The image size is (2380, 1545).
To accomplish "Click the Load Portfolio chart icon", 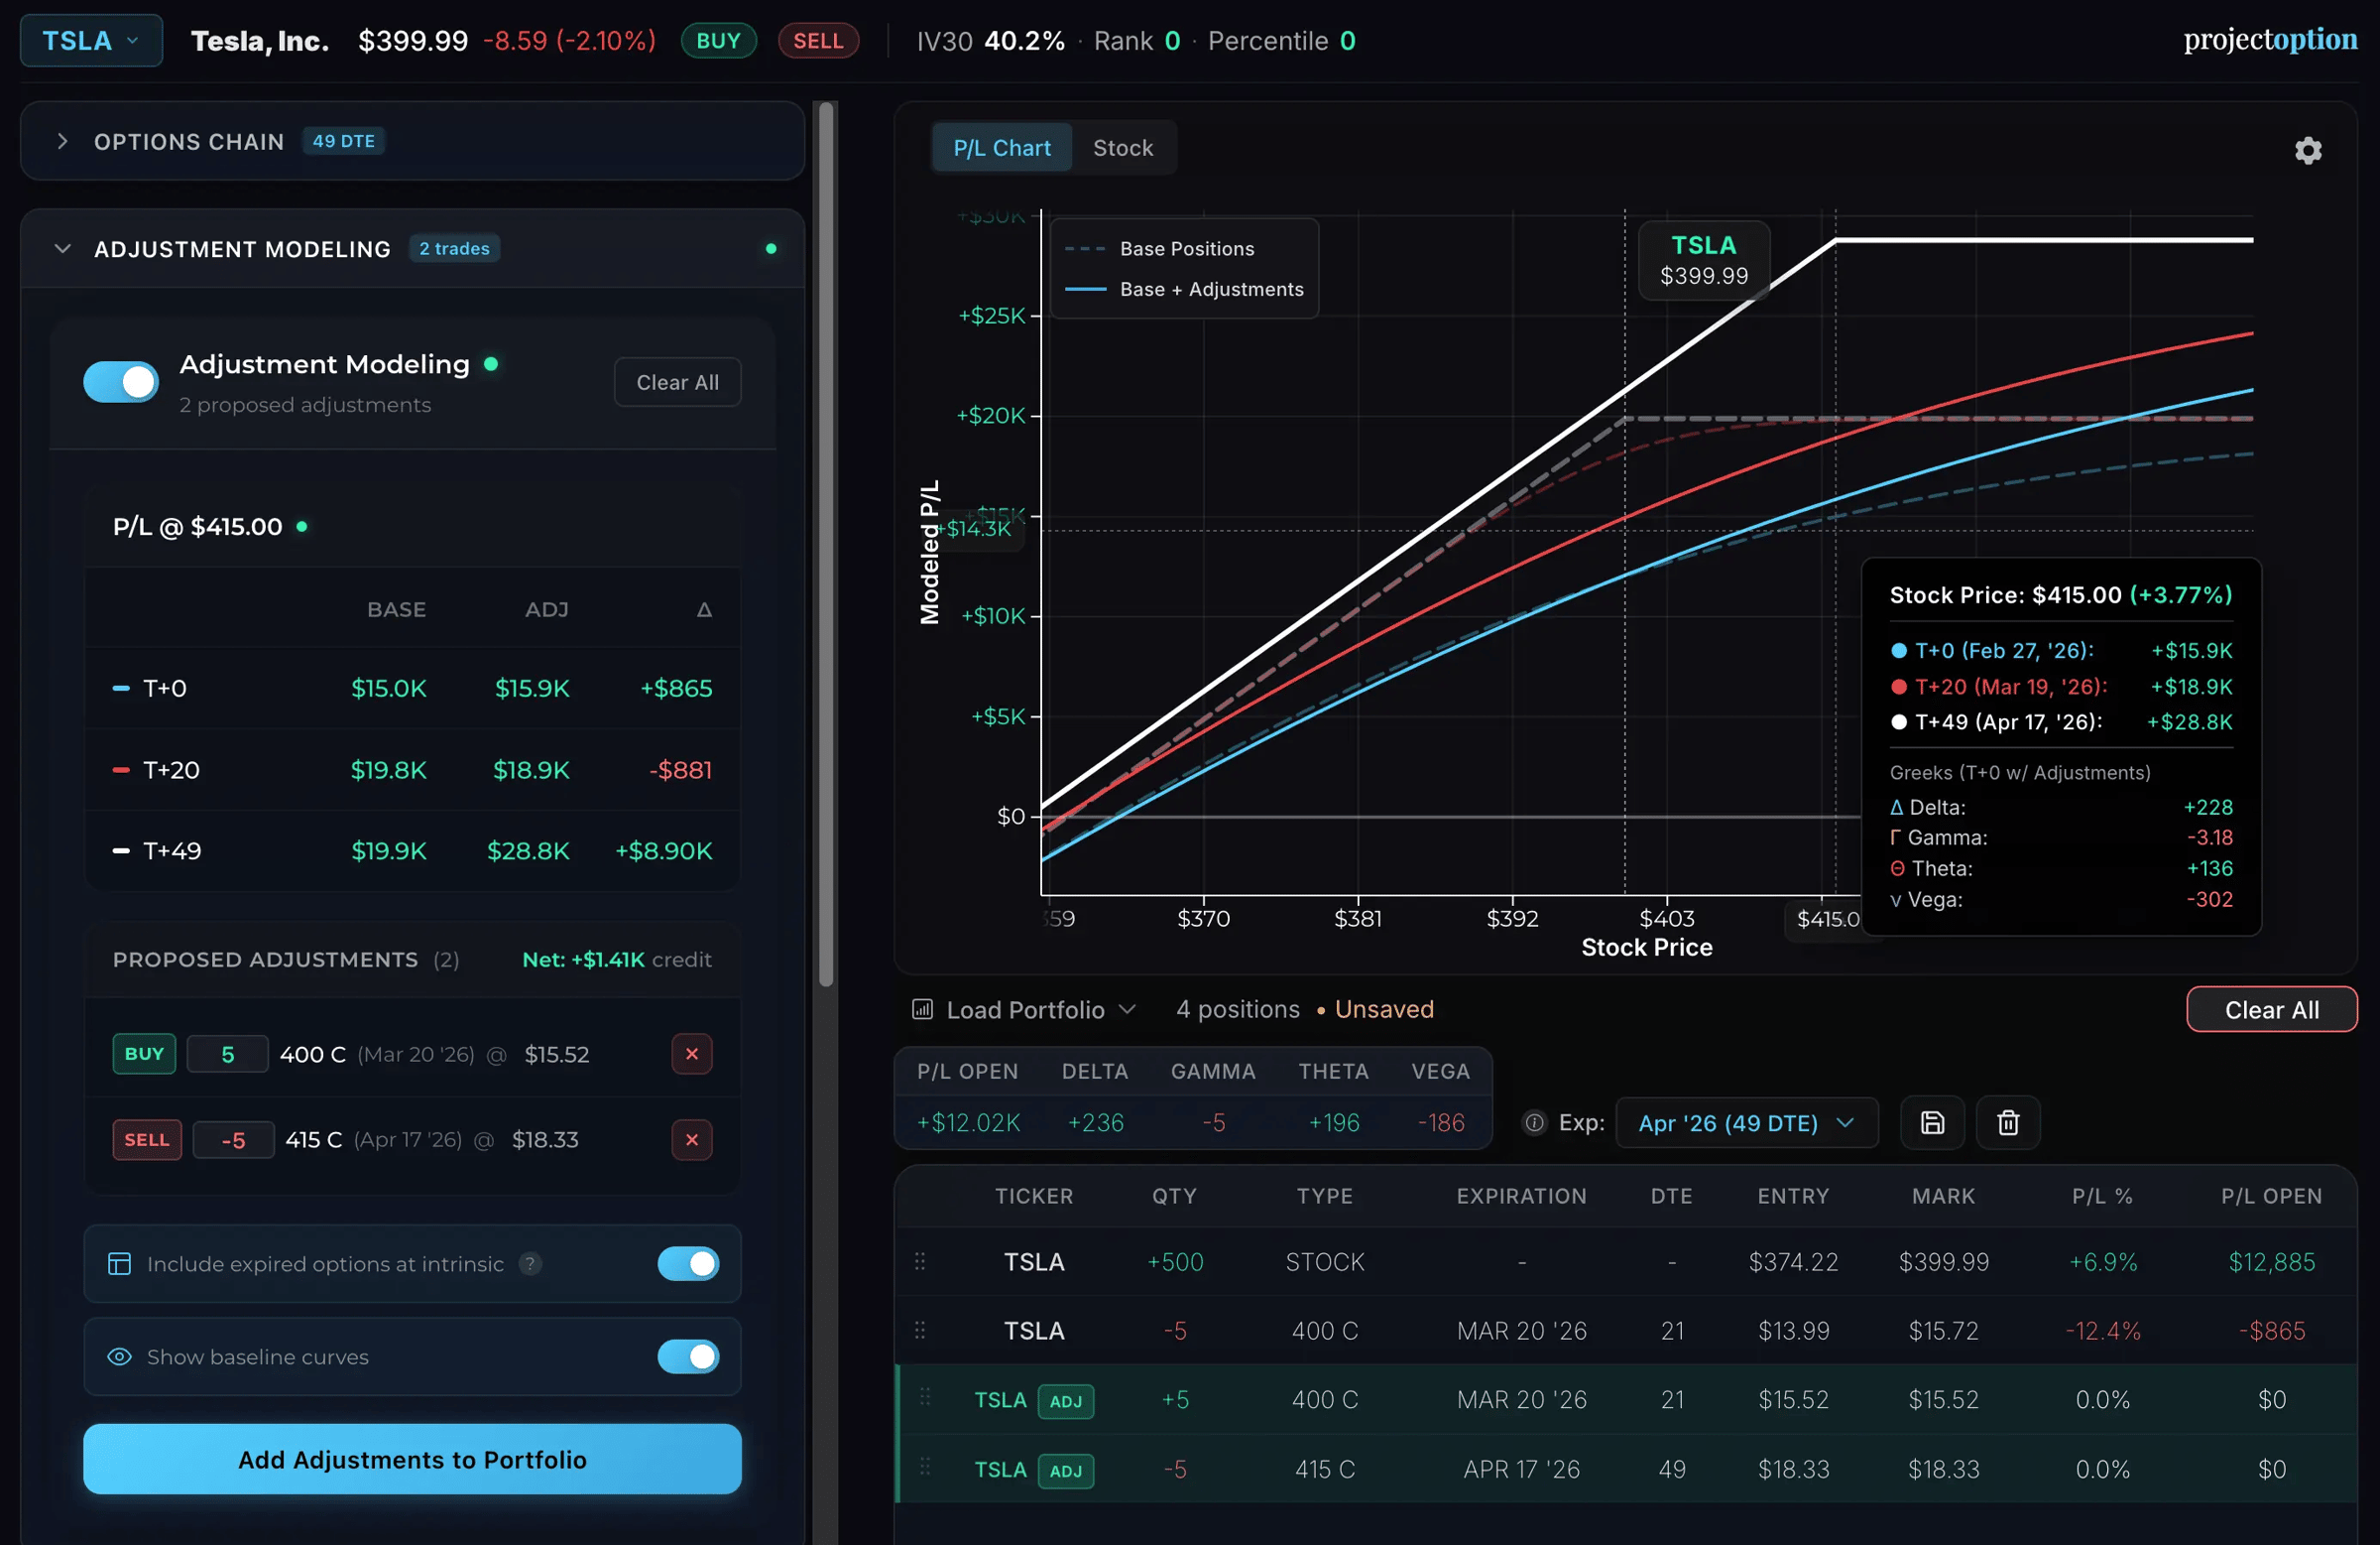I will [x=922, y=1008].
